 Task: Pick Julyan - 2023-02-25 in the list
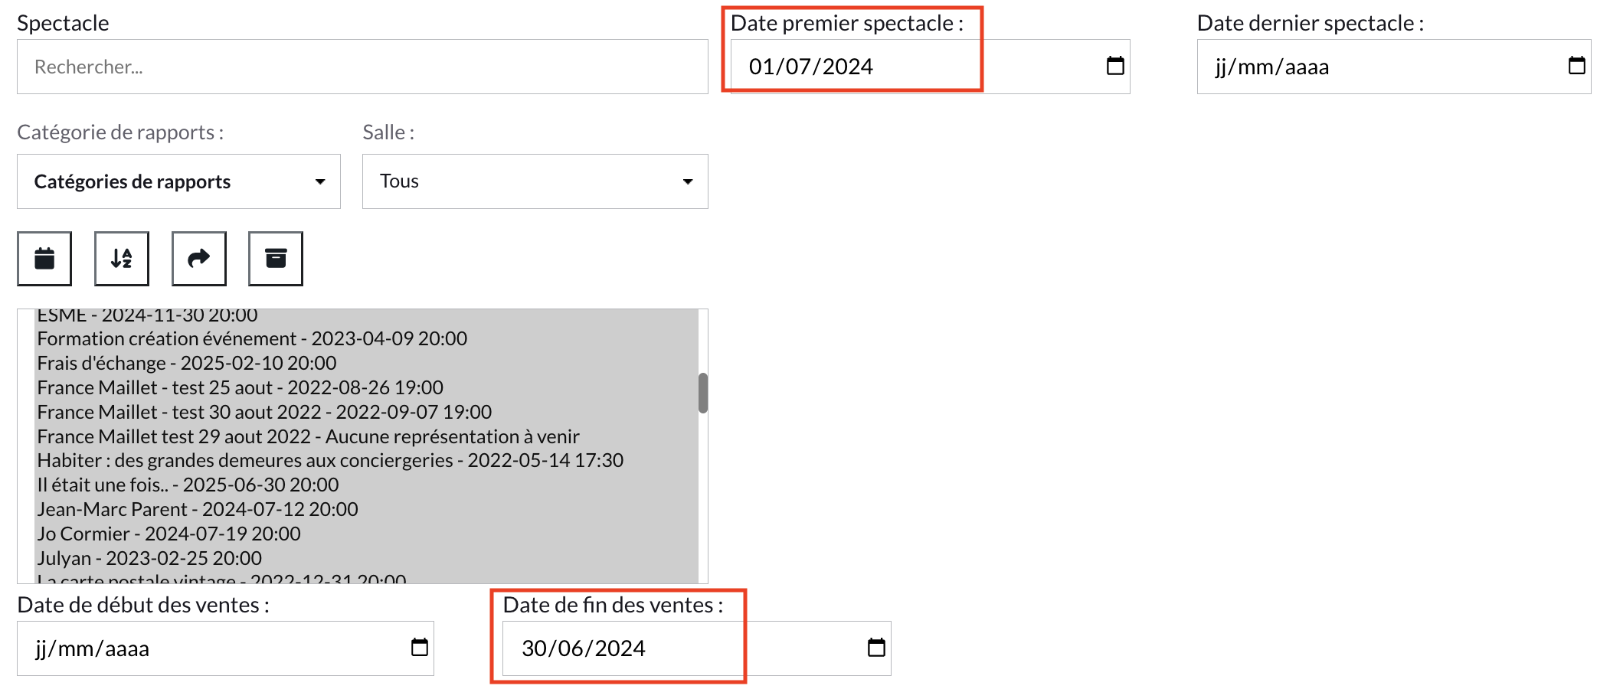coord(149,559)
